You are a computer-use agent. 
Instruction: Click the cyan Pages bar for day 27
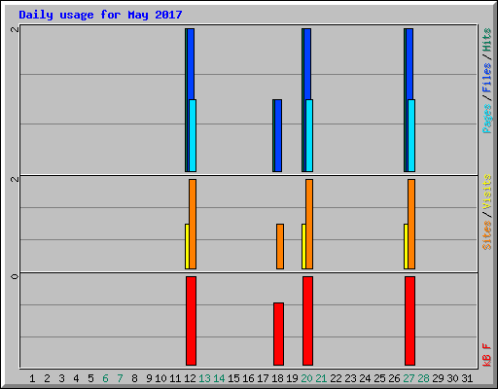click(x=411, y=135)
